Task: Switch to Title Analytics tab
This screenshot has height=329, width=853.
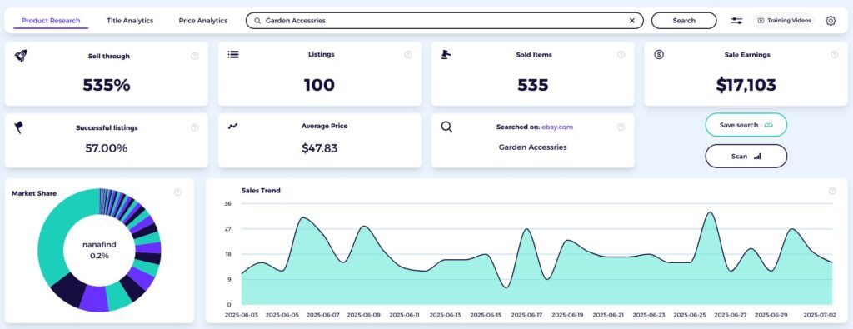Action: (x=130, y=21)
